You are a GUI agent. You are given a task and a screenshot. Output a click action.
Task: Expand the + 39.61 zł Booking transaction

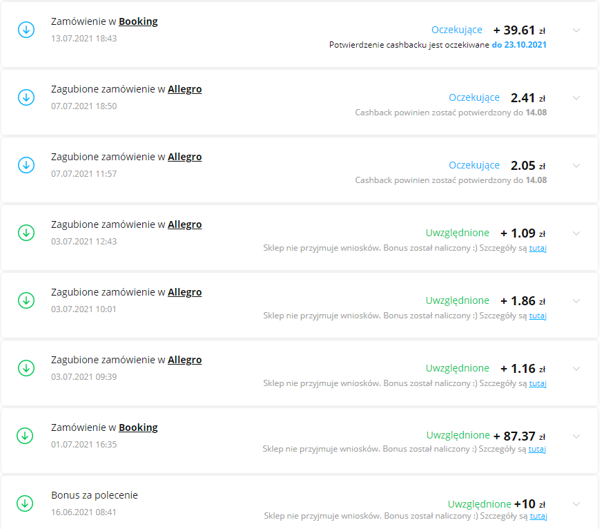point(576,30)
